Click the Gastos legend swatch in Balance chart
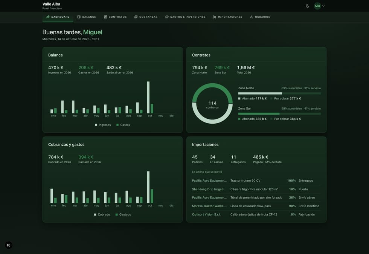This screenshot has height=254, width=369. (x=117, y=125)
